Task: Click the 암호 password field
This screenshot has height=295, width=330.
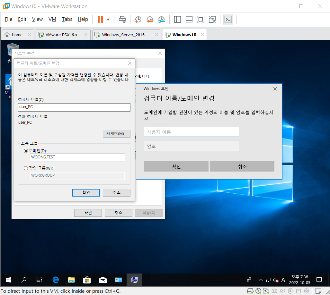Action: [191, 146]
